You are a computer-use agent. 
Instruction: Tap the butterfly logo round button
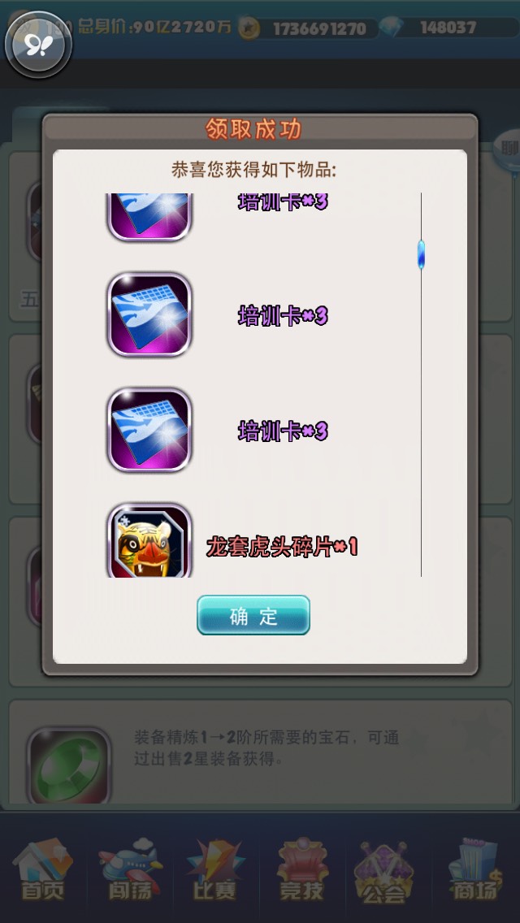click(38, 44)
